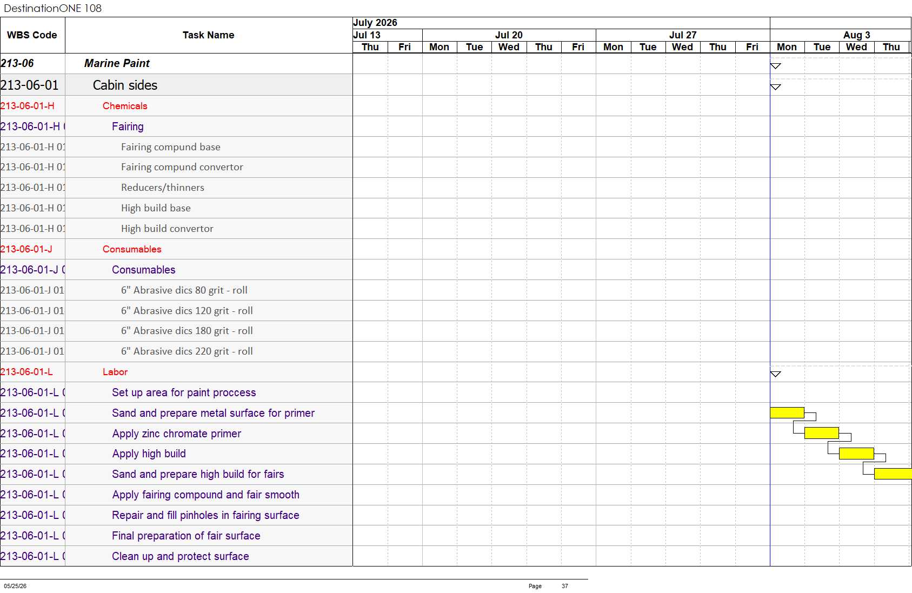
Task: Collapse the Cabin sides summary triangle marker
Action: [775, 87]
